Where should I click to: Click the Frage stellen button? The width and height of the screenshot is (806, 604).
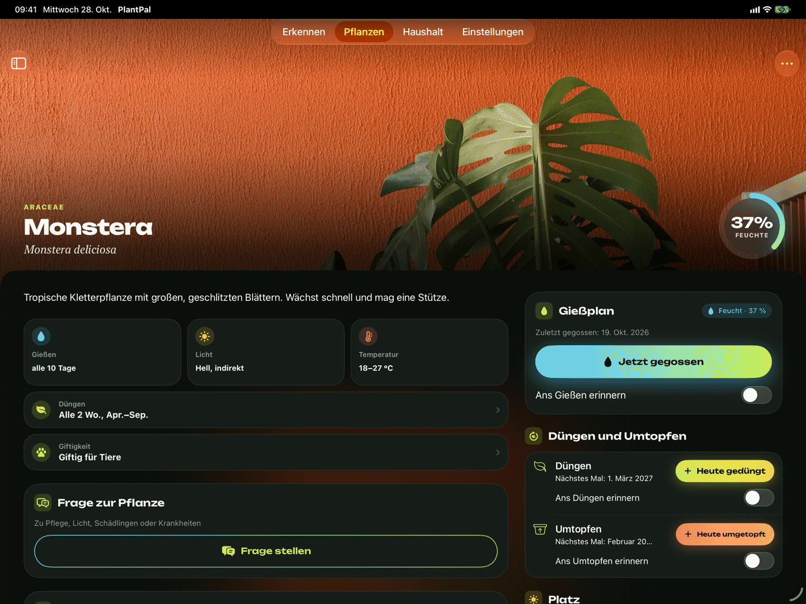pos(266,551)
